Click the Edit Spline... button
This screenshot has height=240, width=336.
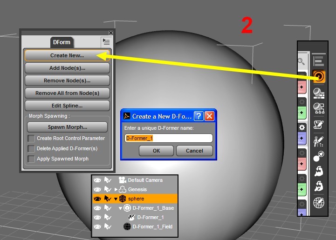pos(67,106)
